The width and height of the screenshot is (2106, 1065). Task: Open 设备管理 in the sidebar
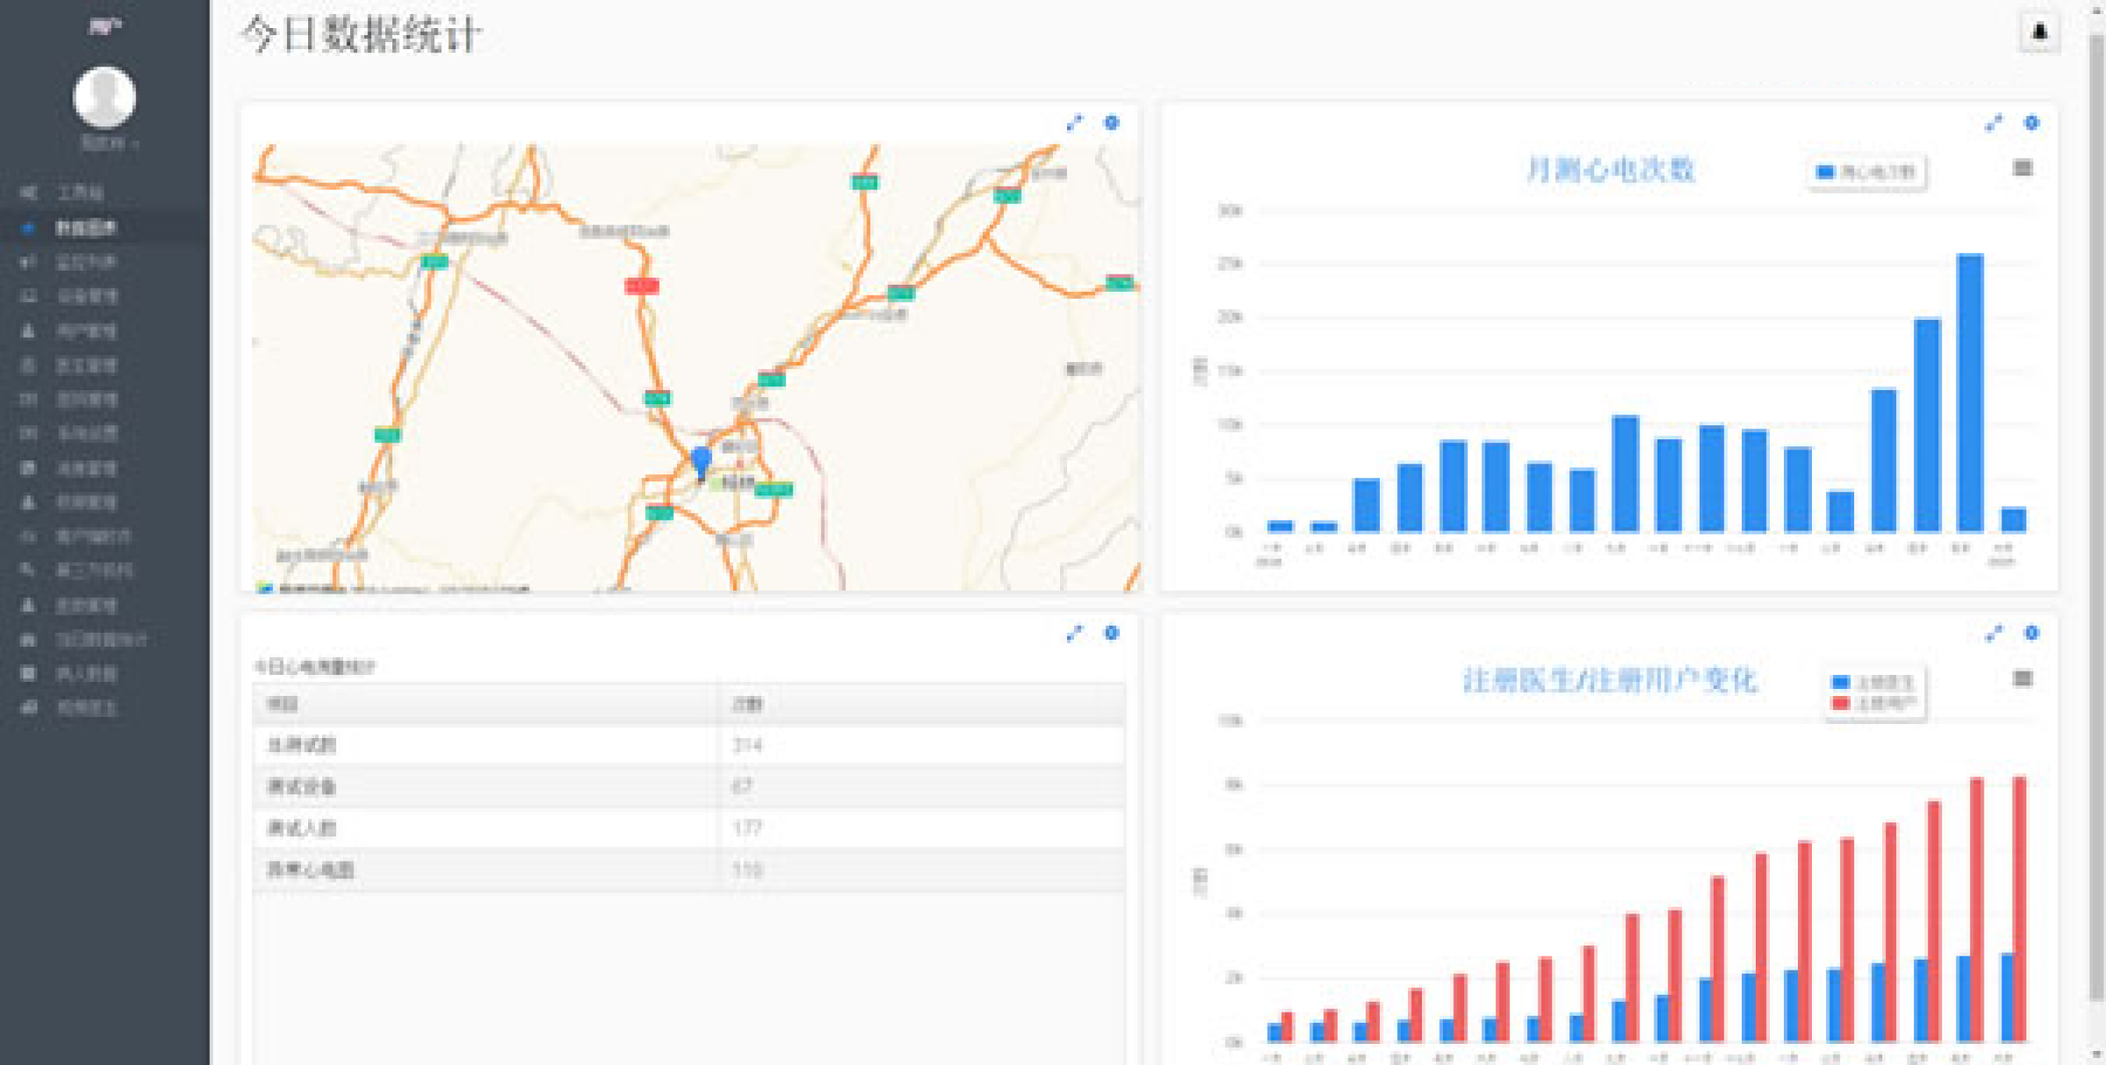coord(105,296)
